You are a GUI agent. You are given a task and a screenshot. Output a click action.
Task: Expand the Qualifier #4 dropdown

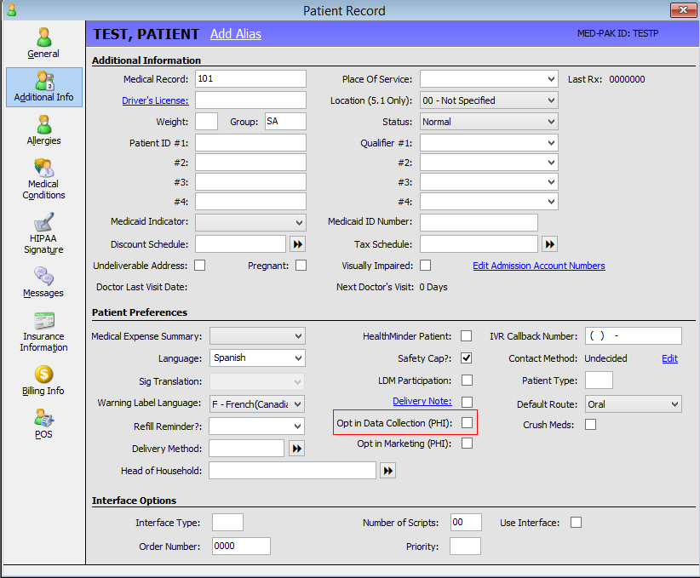coord(489,201)
